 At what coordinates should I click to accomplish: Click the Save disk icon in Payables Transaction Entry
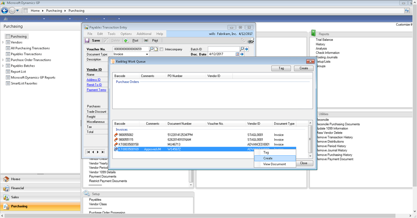(87, 40)
